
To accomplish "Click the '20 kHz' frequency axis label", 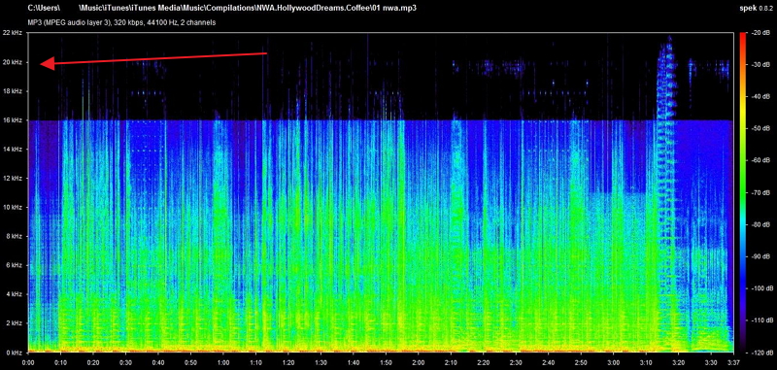I will [x=12, y=62].
